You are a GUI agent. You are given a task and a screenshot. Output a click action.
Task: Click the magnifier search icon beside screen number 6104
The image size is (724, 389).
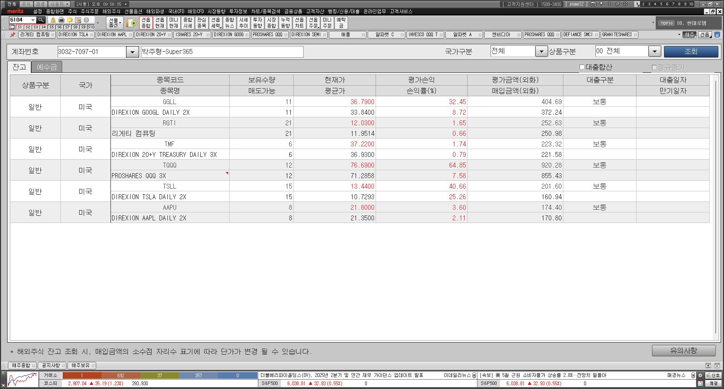point(41,20)
